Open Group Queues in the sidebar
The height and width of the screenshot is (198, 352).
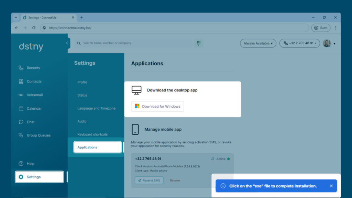pyautogui.click(x=39, y=135)
